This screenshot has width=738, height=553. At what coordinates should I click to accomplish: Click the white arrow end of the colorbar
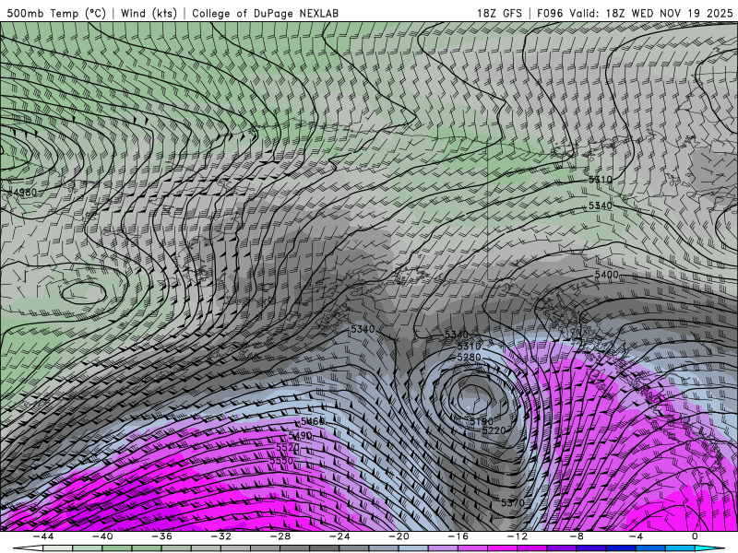coord(28,548)
